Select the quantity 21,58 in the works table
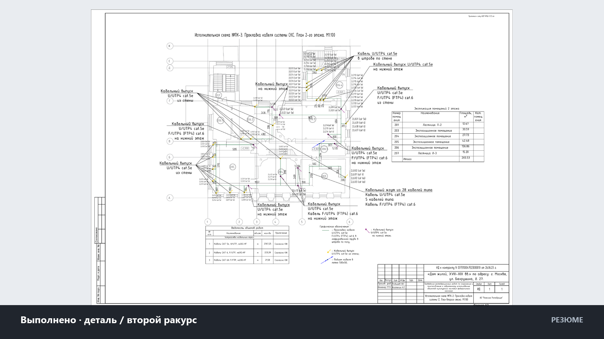 [x=268, y=260]
